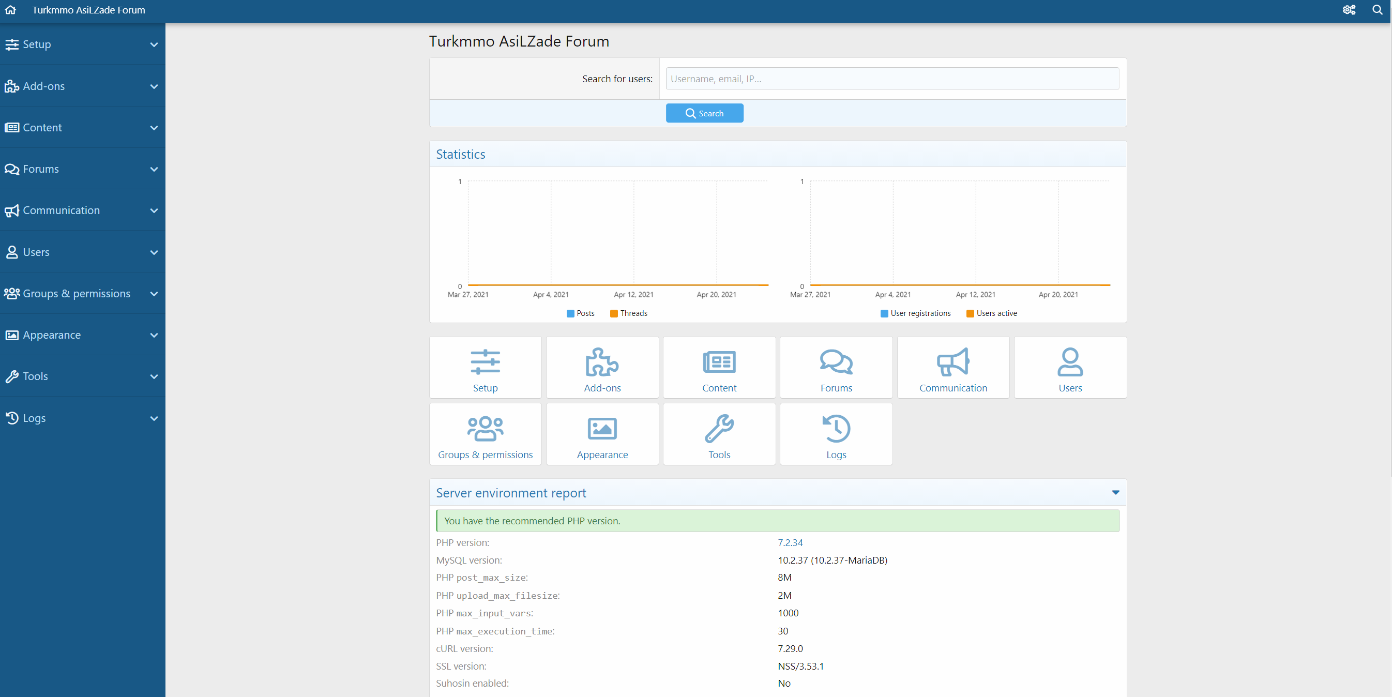
Task: Expand the Content sidebar chevron
Action: pos(154,128)
